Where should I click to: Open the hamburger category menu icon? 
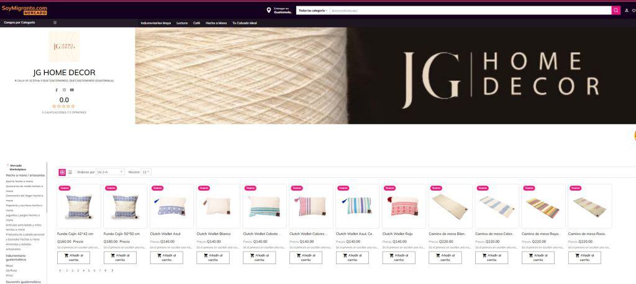pos(55,23)
